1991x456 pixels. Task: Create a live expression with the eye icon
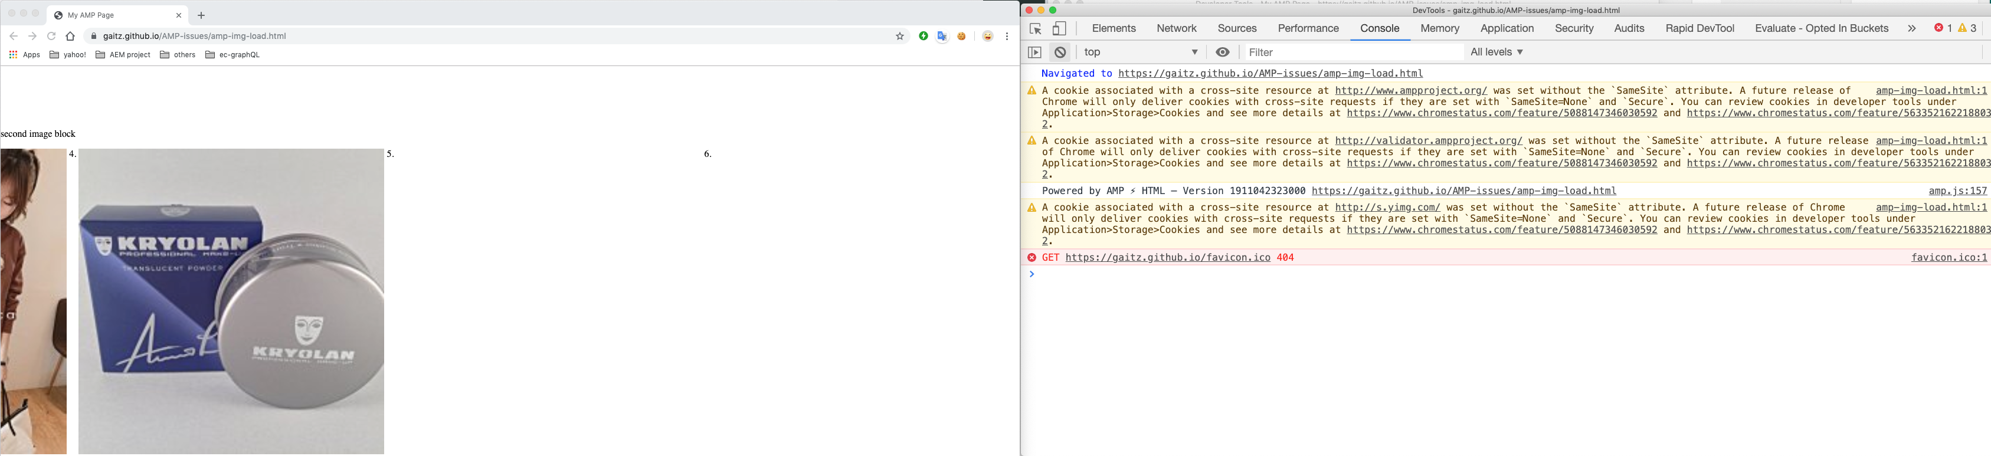[1223, 53]
